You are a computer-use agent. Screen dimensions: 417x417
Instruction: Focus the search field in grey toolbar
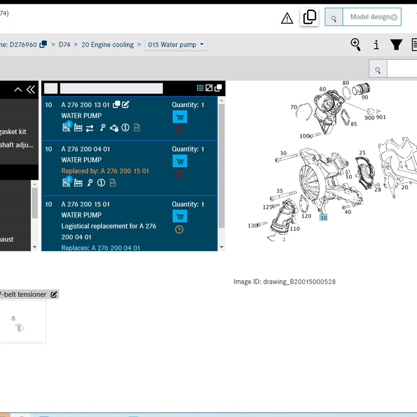pos(402,69)
